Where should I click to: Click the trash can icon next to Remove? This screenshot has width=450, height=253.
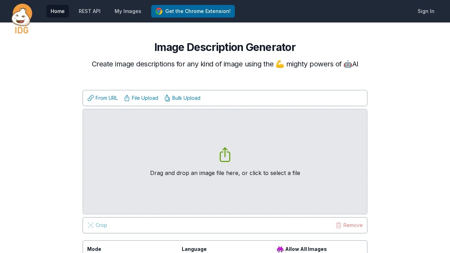(x=339, y=225)
